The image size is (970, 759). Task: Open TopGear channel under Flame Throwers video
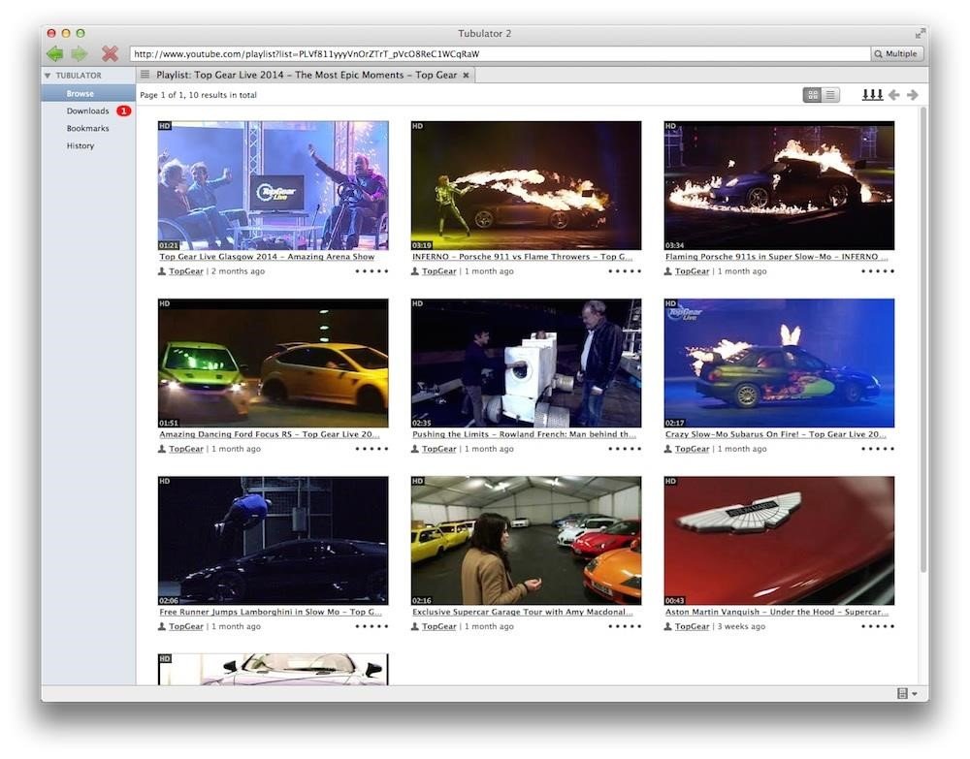[x=439, y=270]
